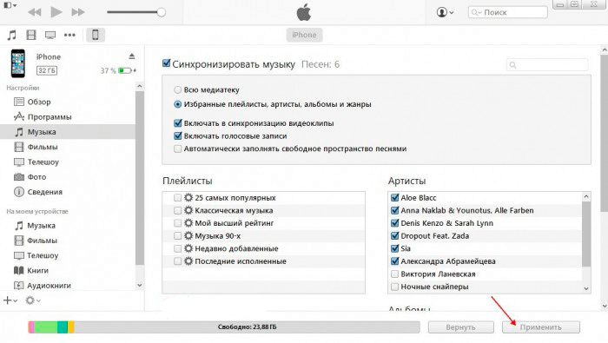This screenshot has height=343, width=608.
Task: Open the account user menu
Action: (445, 12)
